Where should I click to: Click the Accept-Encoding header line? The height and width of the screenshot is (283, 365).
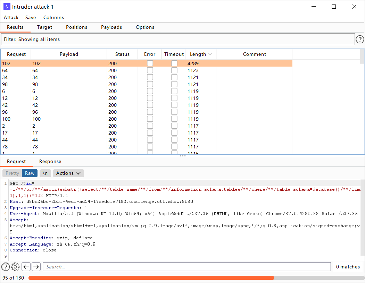click(x=51, y=238)
